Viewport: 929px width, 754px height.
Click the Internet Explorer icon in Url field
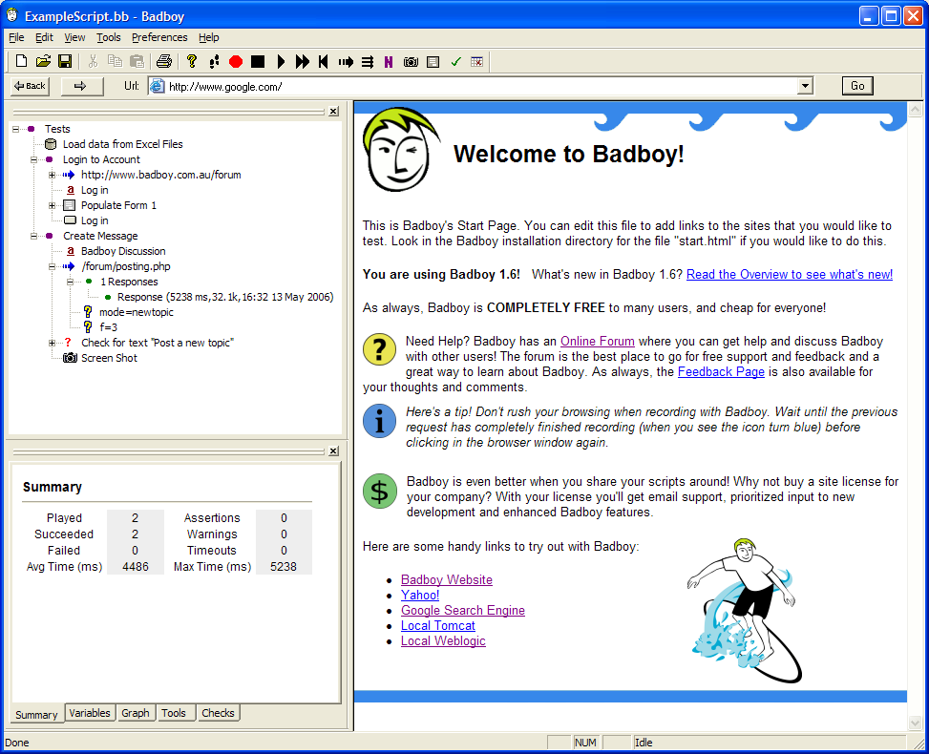tap(157, 86)
